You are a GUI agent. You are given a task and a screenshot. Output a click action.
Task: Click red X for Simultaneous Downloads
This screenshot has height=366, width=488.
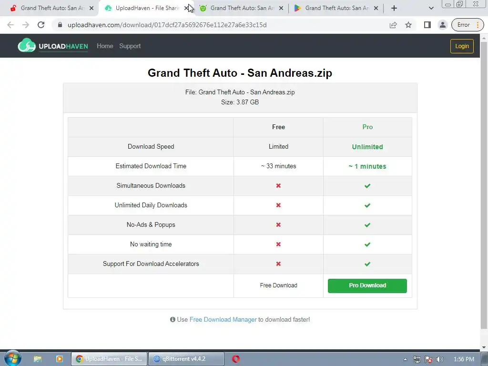[x=278, y=185]
